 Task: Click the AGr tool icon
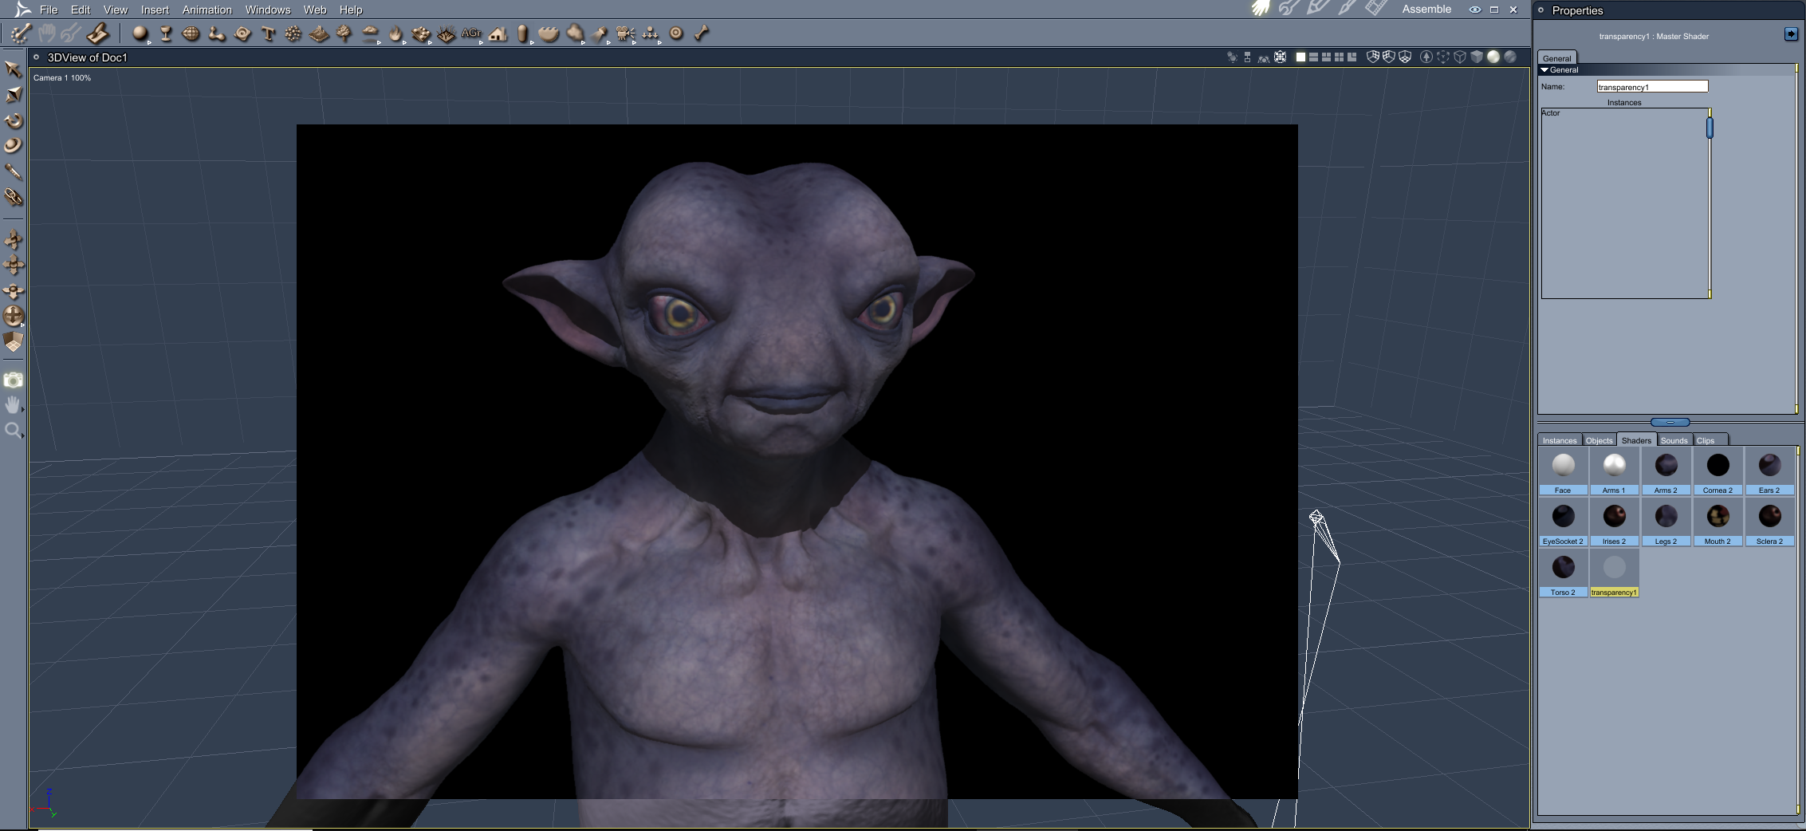tap(471, 33)
